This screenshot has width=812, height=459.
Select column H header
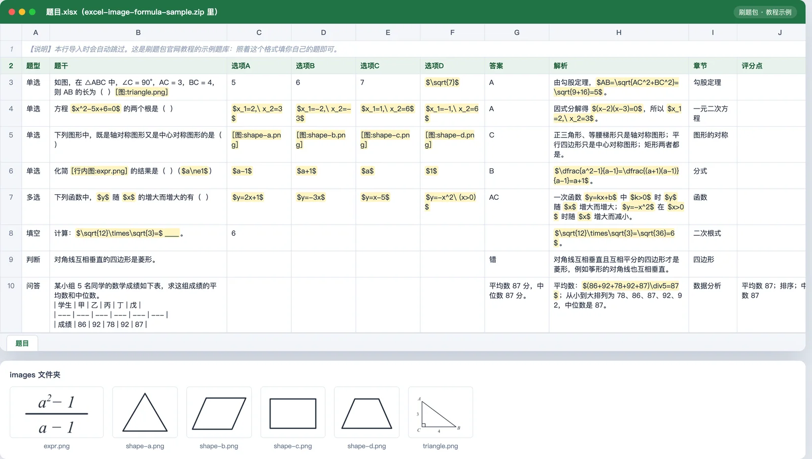click(619, 32)
